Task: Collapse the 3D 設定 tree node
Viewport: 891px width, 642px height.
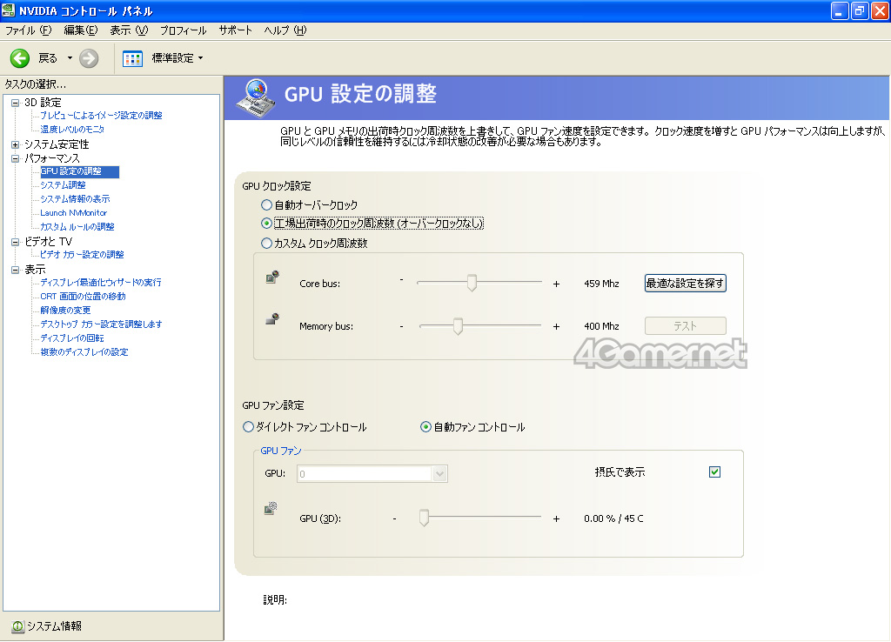Action: coord(16,103)
